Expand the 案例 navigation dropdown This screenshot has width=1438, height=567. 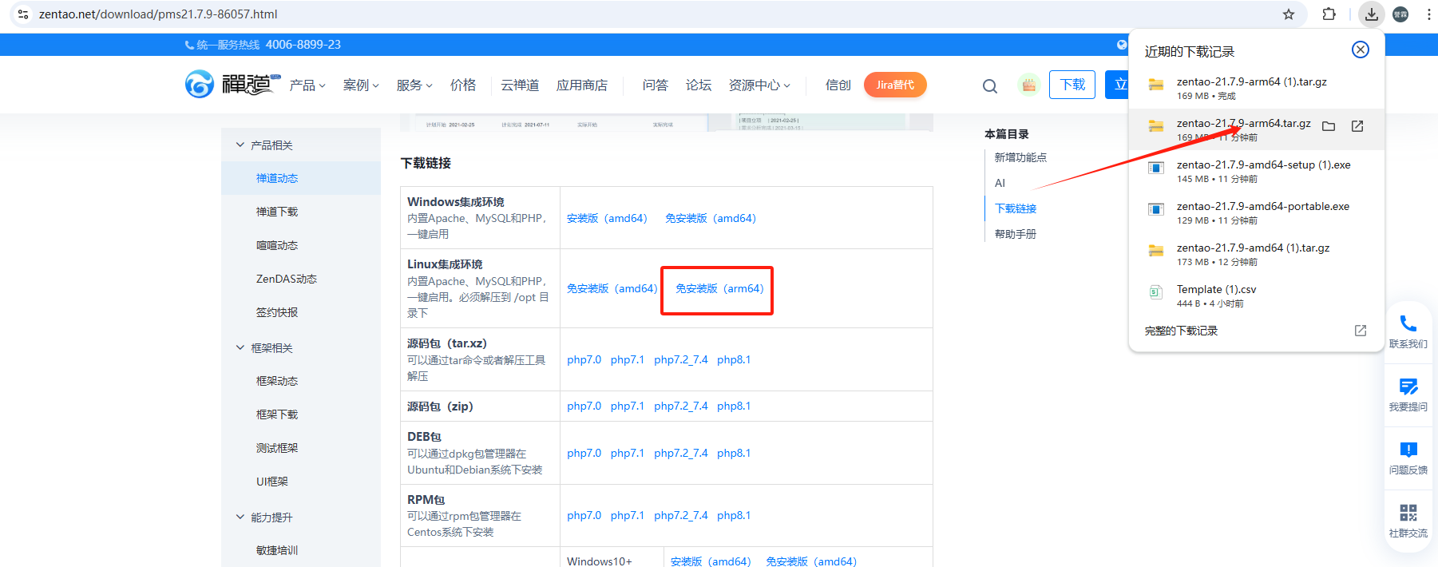pos(361,85)
